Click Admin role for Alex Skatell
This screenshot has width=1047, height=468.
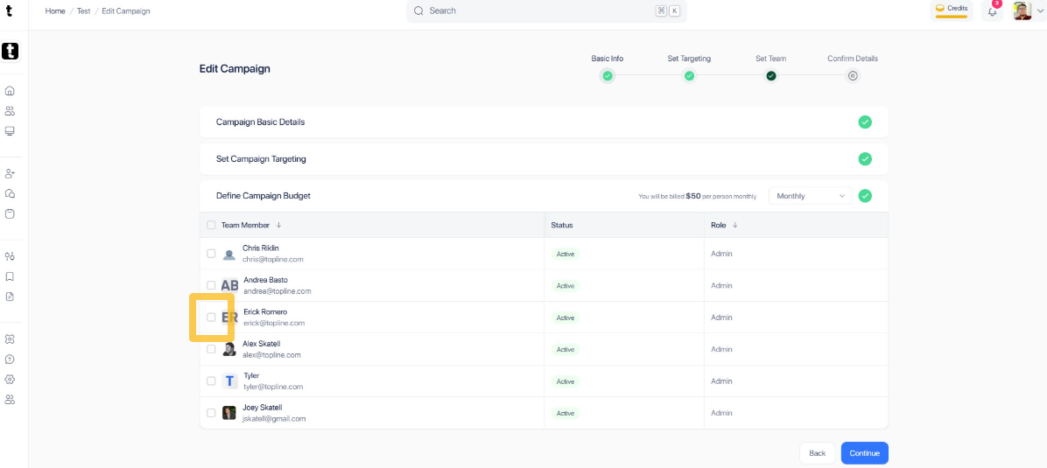pos(722,349)
